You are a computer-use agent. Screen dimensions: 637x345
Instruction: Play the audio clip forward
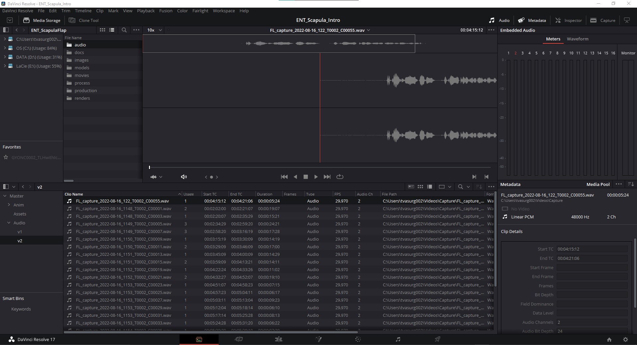tap(316, 177)
